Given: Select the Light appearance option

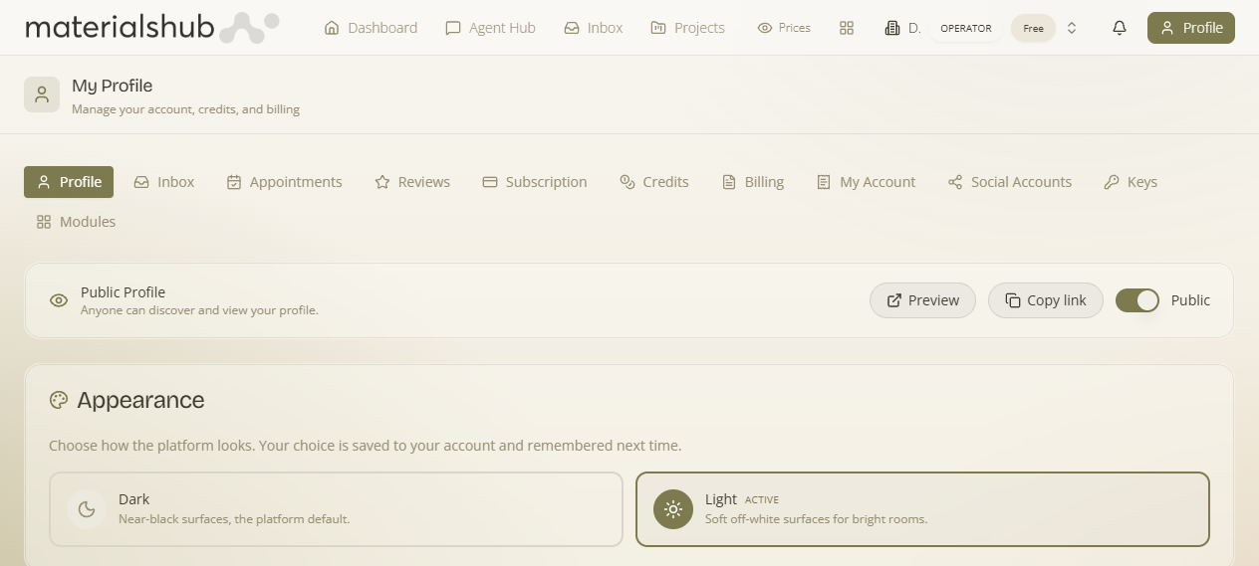Looking at the screenshot, I should (922, 509).
